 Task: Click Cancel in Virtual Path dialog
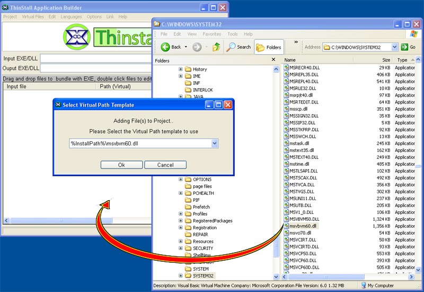165,165
